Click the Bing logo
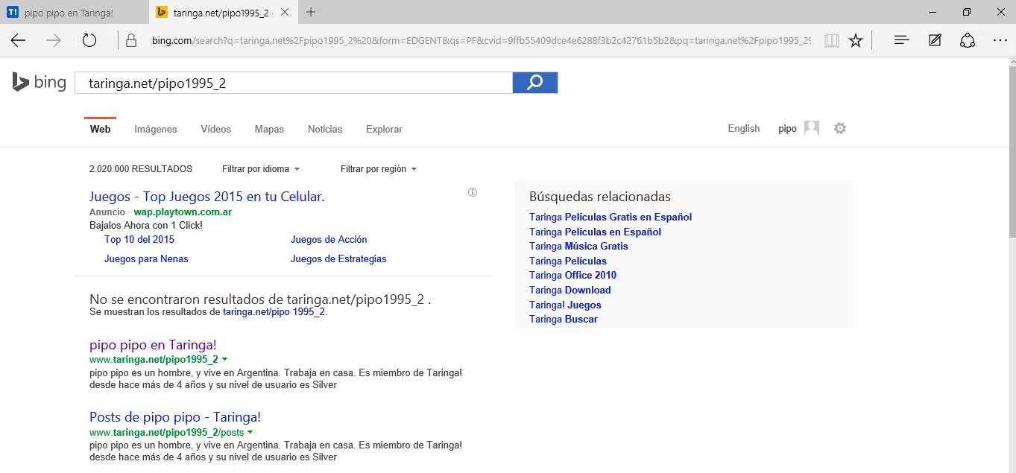The width and height of the screenshot is (1016, 473). pyautogui.click(x=39, y=82)
